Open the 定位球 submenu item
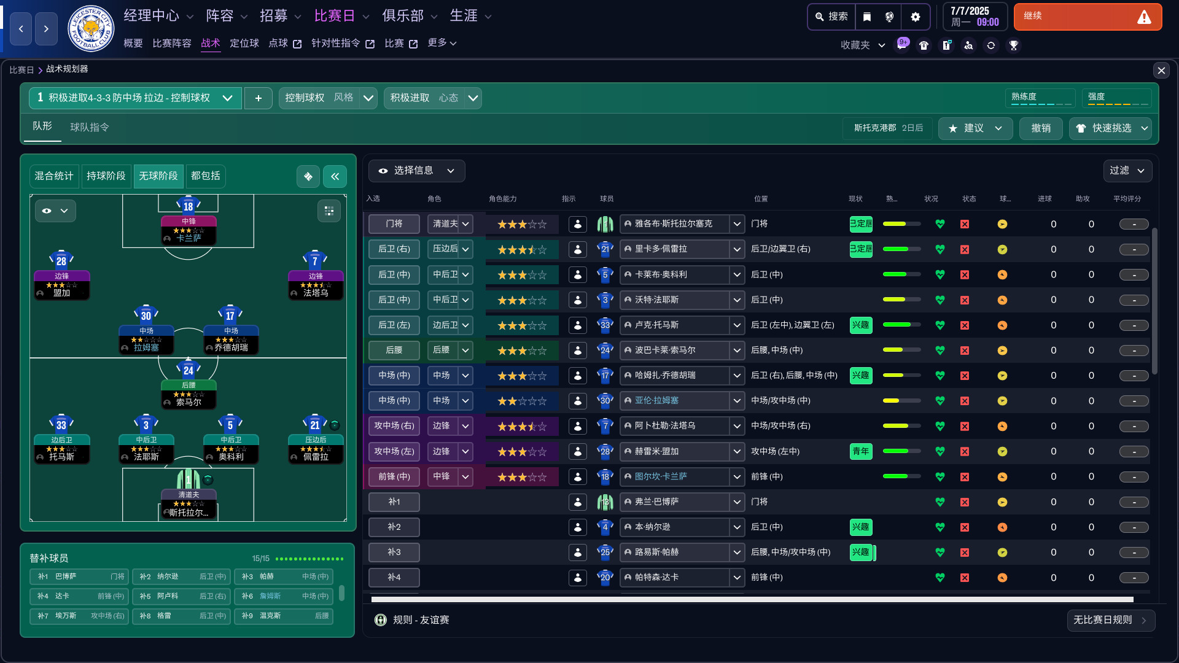The height and width of the screenshot is (663, 1179). [x=244, y=43]
